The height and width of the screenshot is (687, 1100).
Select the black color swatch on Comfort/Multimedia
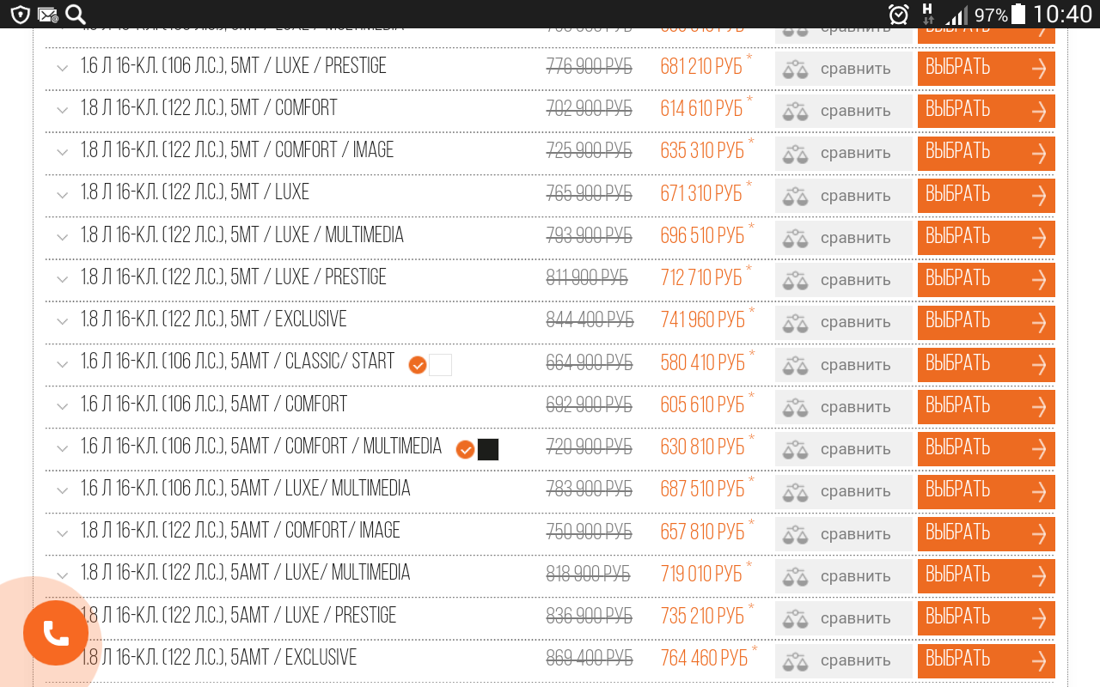point(488,449)
